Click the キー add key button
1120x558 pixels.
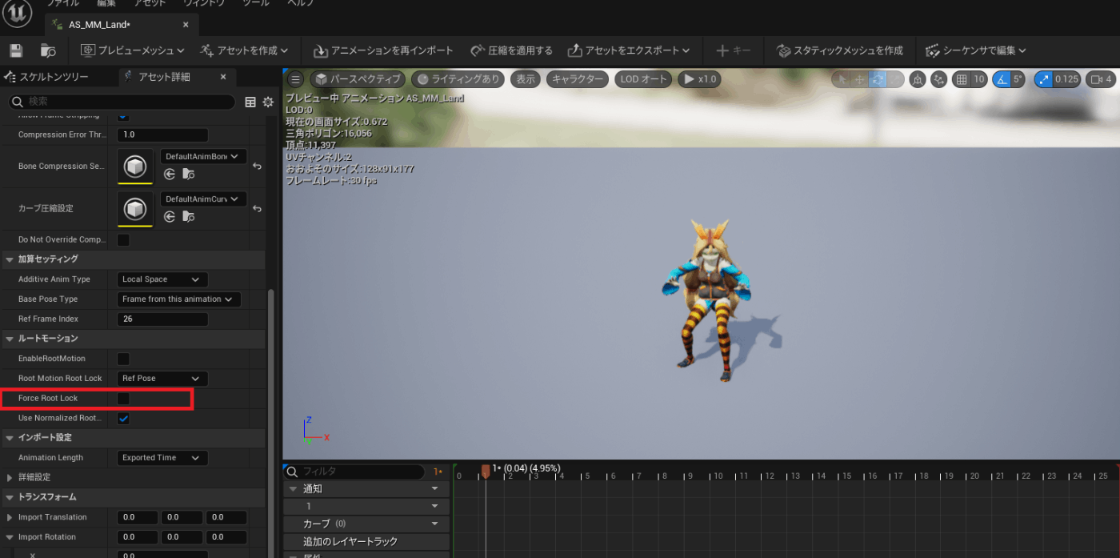(x=734, y=50)
